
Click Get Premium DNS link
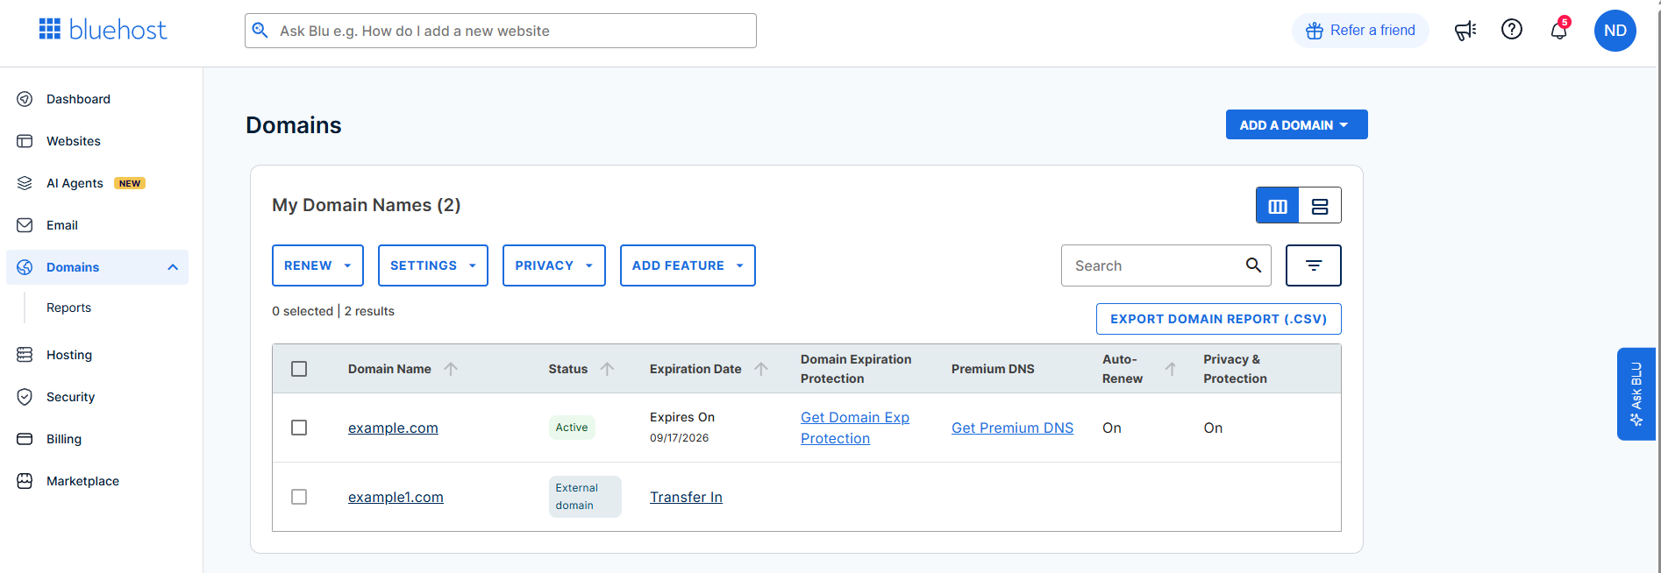tap(1012, 428)
